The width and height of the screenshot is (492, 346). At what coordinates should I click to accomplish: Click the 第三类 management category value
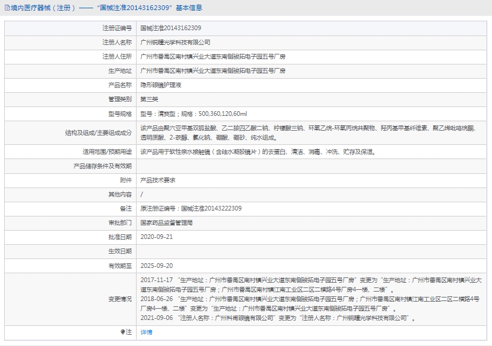pos(149,99)
